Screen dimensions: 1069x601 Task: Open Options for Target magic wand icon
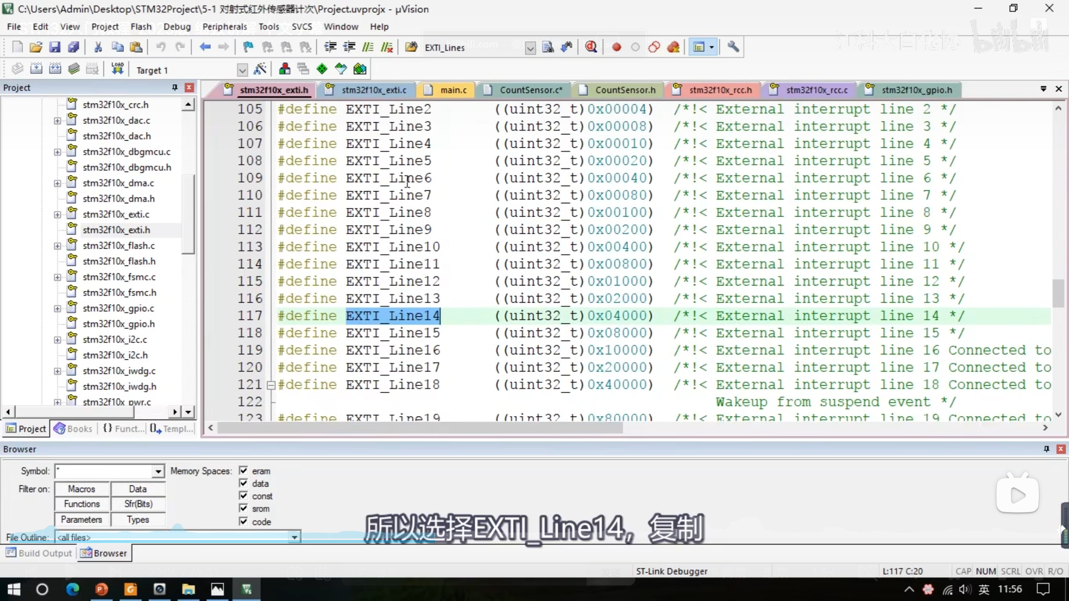point(260,69)
